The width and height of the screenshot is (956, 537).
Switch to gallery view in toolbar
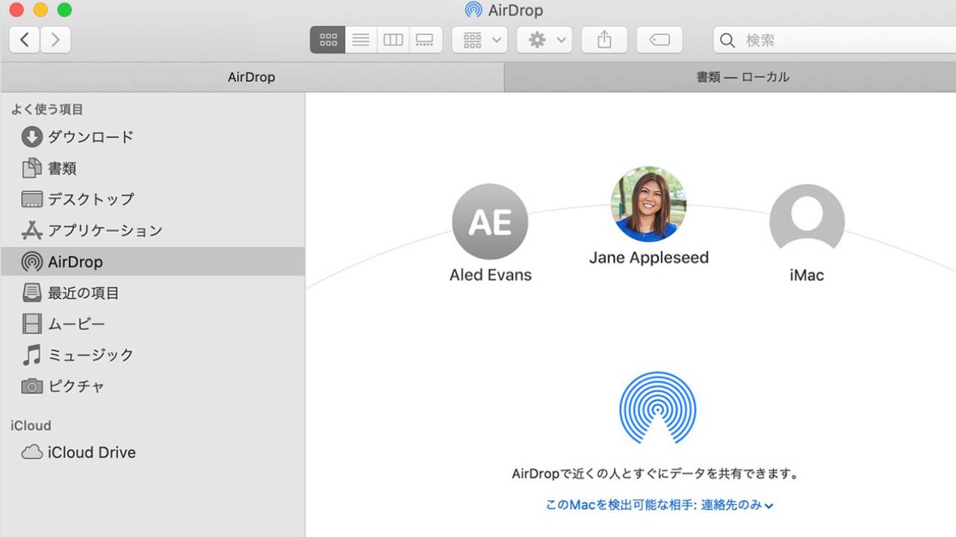click(x=425, y=40)
